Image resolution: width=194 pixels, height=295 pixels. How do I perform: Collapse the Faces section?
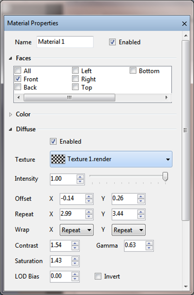pyautogui.click(x=11, y=58)
